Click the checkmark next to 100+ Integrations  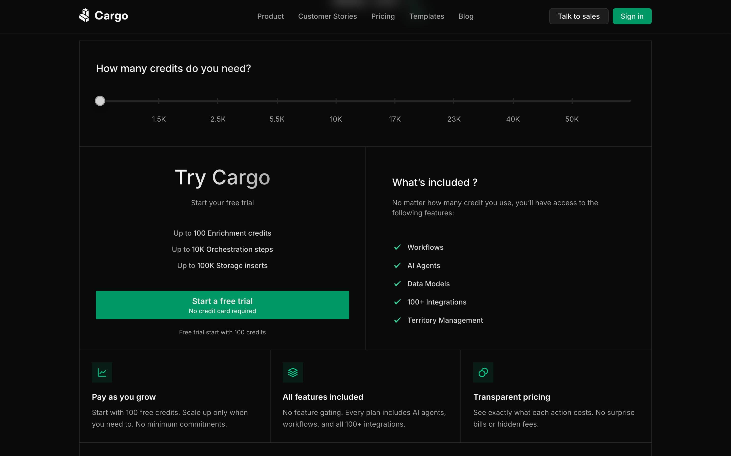(x=397, y=302)
